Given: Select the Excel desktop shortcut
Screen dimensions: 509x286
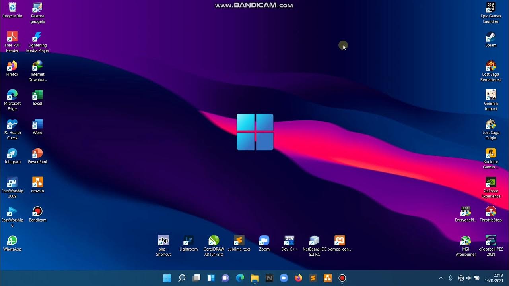Looking at the screenshot, I should (37, 98).
